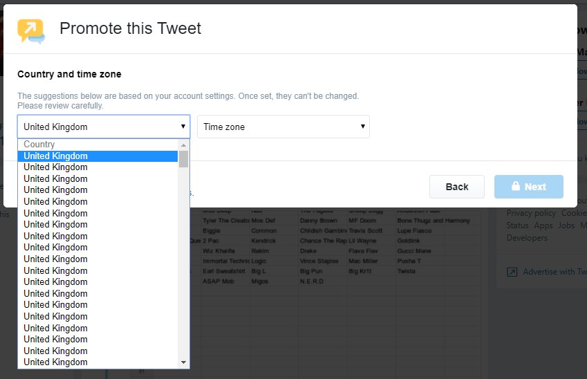This screenshot has width=587, height=379.
Task: Click the country list scrollbar down arrow
Action: [183, 362]
